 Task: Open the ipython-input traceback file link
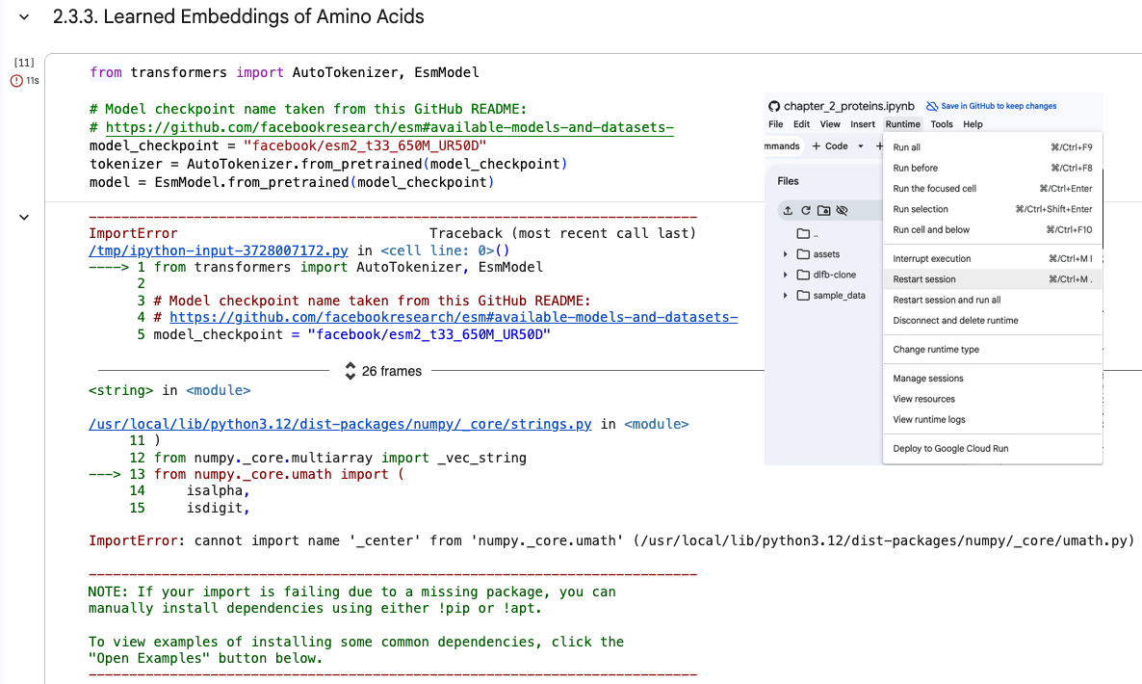219,250
